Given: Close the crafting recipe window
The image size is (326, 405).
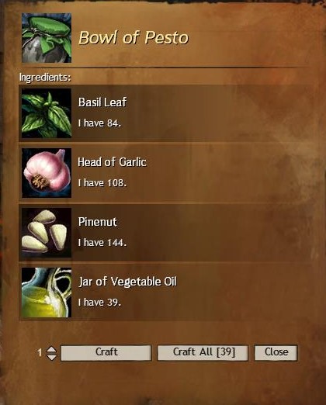Looking at the screenshot, I should coord(276,353).
